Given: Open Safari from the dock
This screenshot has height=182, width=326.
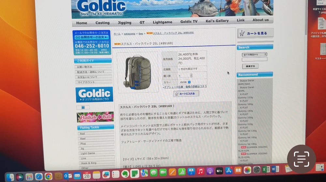Looking at the screenshot, I should point(39,176).
